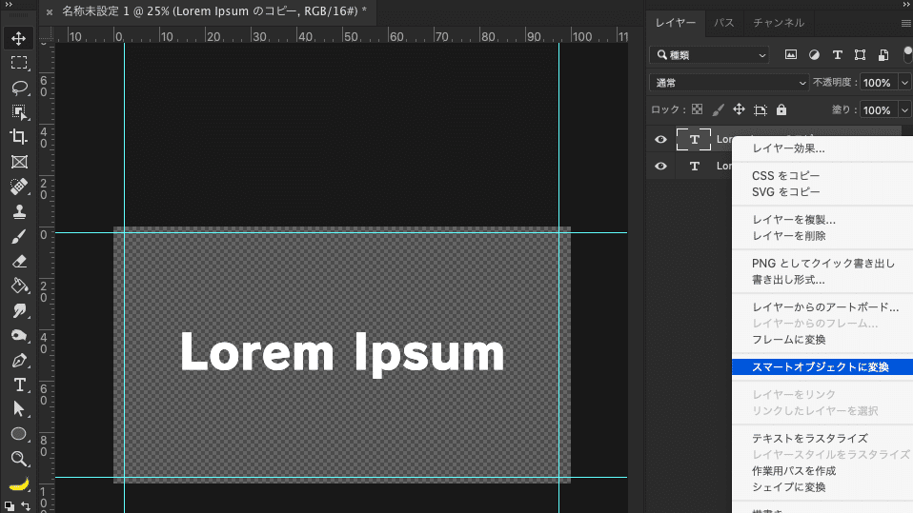Switch to the パス tab

(723, 23)
